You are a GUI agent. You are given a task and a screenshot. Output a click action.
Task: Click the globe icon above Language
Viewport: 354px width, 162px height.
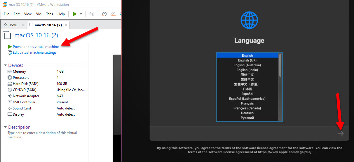pos(249,20)
